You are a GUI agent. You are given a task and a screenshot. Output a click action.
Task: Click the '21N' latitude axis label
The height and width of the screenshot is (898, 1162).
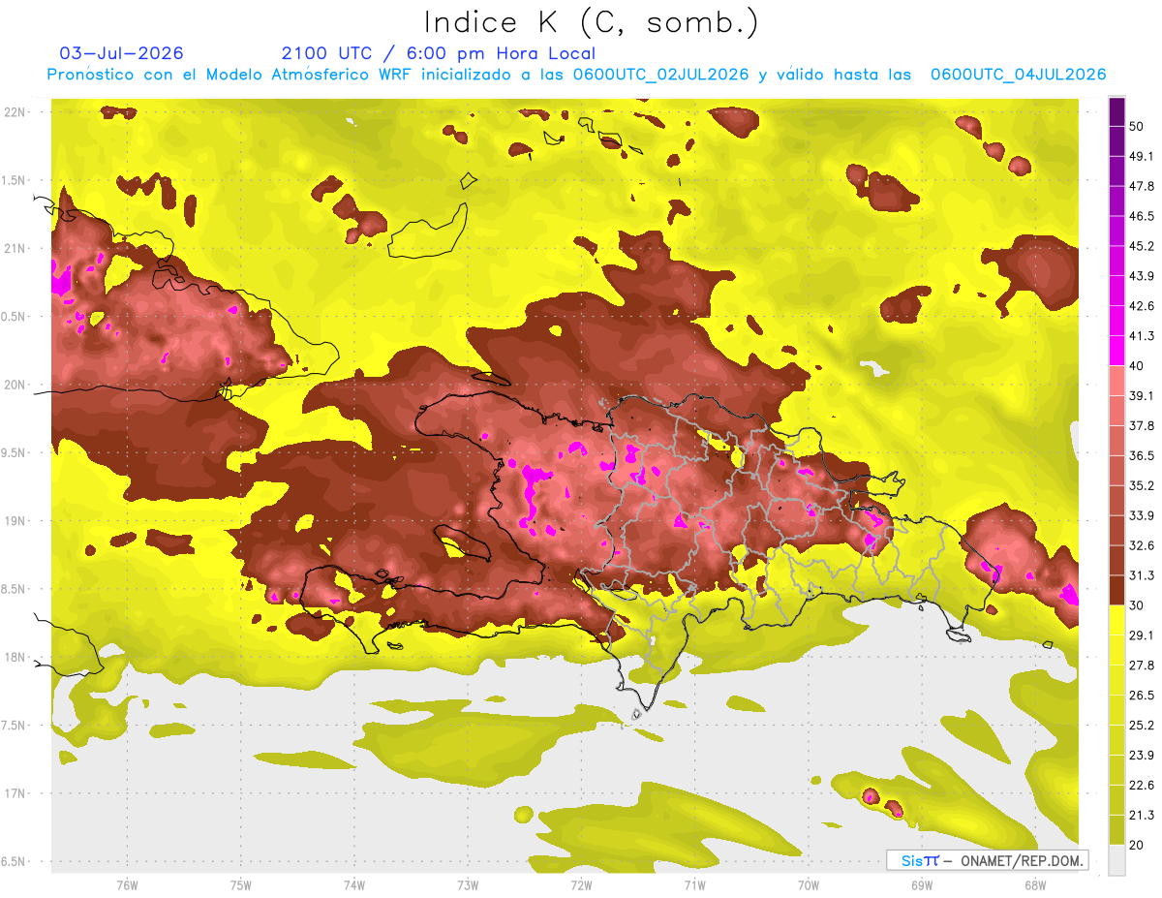point(14,249)
